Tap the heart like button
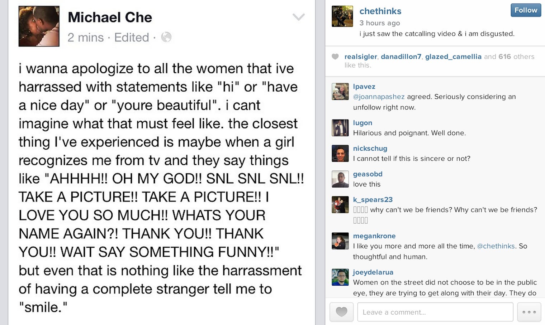Viewport: 545px width, 325px height. tap(341, 312)
